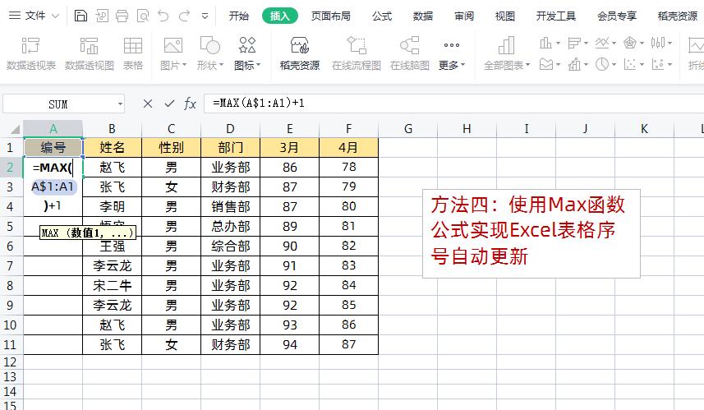Click the 在线流程图 icon
Viewport: 704px width, 410px height.
click(357, 53)
